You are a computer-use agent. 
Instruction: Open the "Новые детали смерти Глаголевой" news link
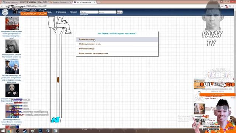coord(11,57)
